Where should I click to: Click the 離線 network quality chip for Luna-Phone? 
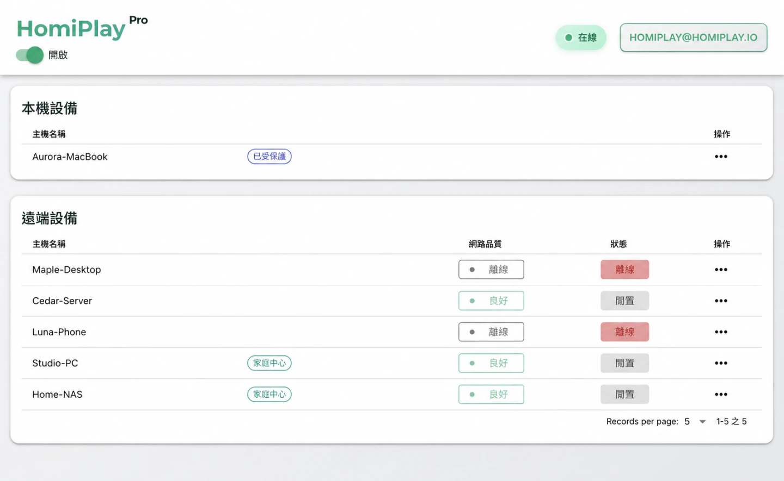(x=491, y=332)
